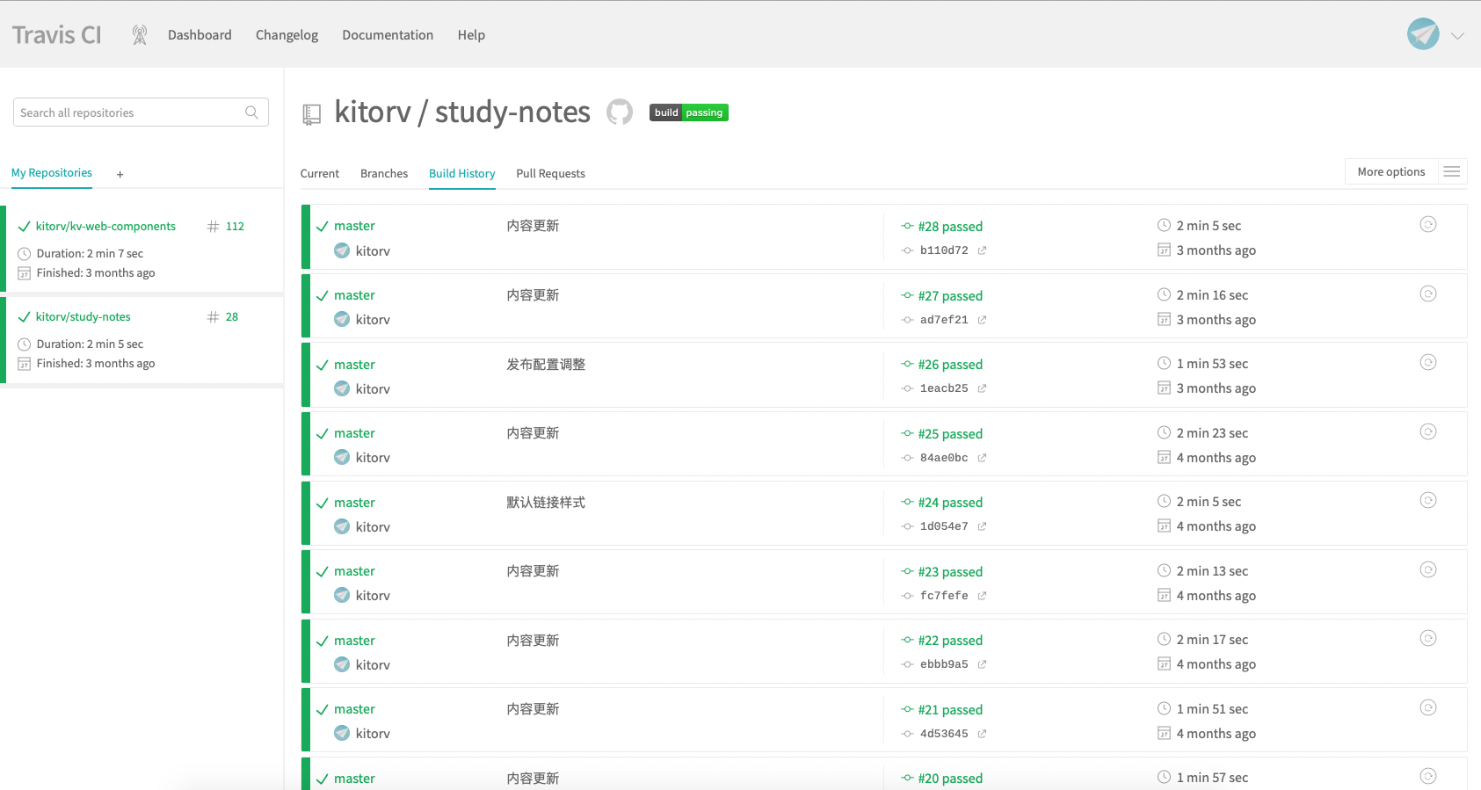Open external link icon for commit ad7ef21
Image resolution: width=1481 pixels, height=790 pixels.
pyautogui.click(x=982, y=320)
